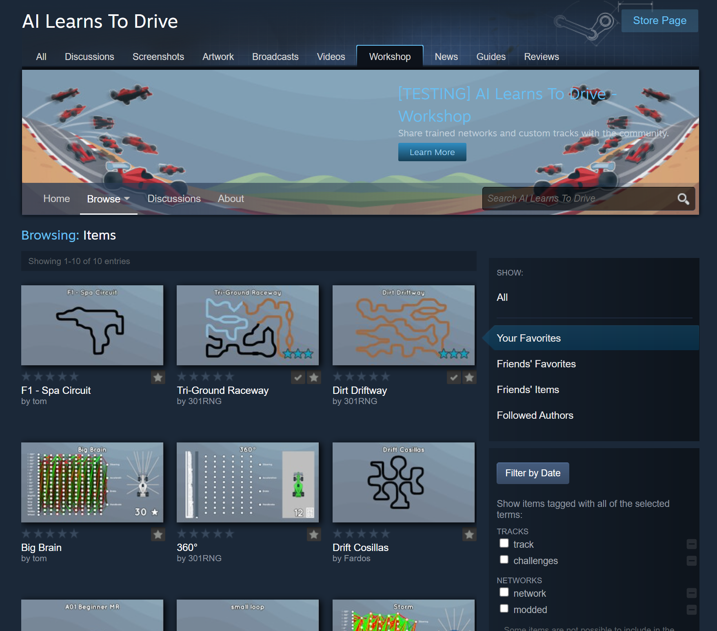The image size is (717, 631).
Task: Open the About section
Action: point(231,199)
